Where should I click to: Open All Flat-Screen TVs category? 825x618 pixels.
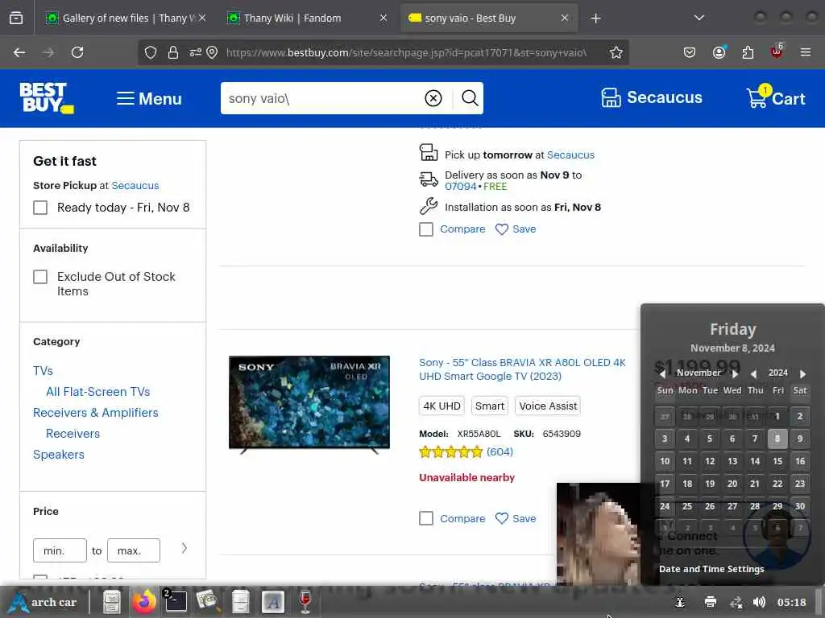click(x=97, y=392)
